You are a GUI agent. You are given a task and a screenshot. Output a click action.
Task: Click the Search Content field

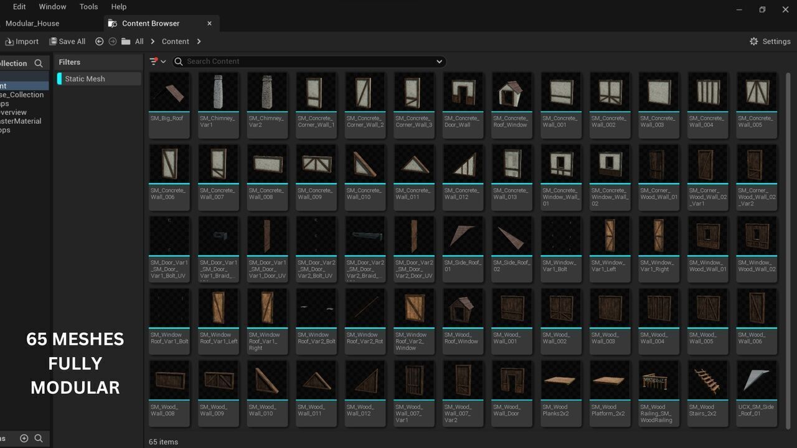point(309,61)
